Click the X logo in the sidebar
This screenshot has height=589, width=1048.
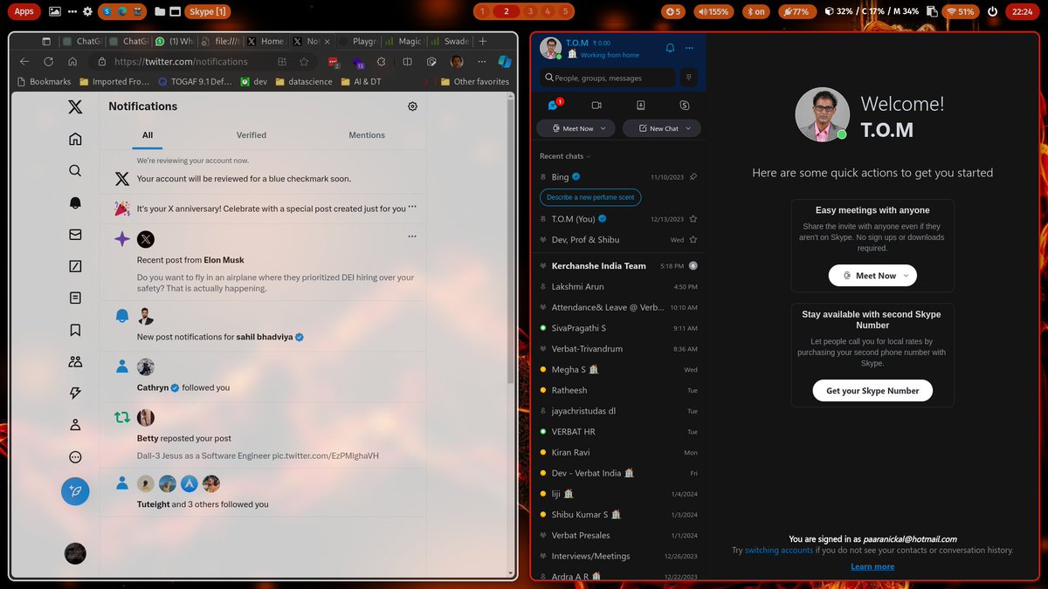coord(75,107)
